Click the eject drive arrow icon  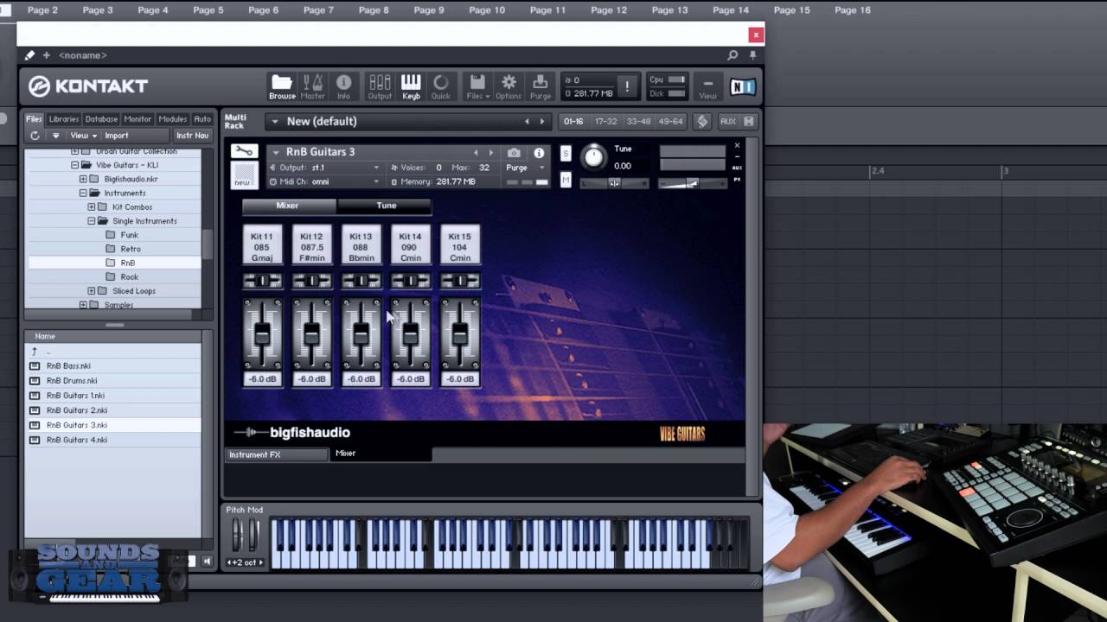click(55, 136)
